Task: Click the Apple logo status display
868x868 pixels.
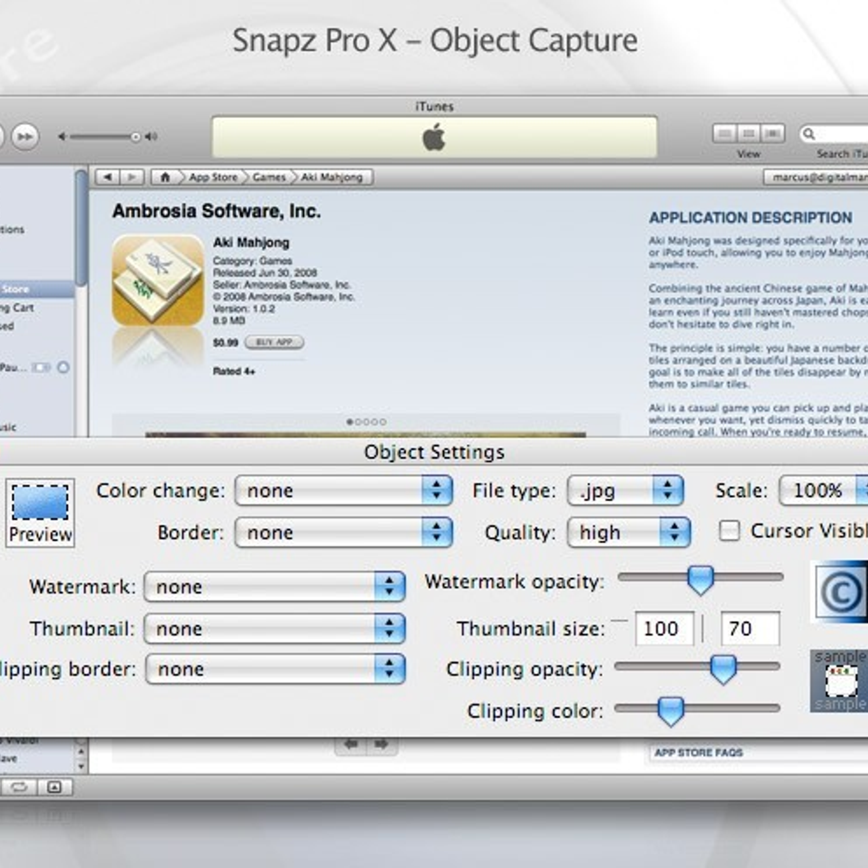Action: [x=434, y=137]
